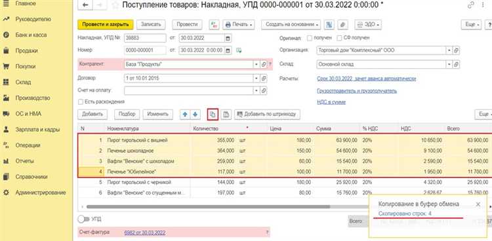Paste rows from clipboard icon
The image size is (492, 241).
coord(226,115)
